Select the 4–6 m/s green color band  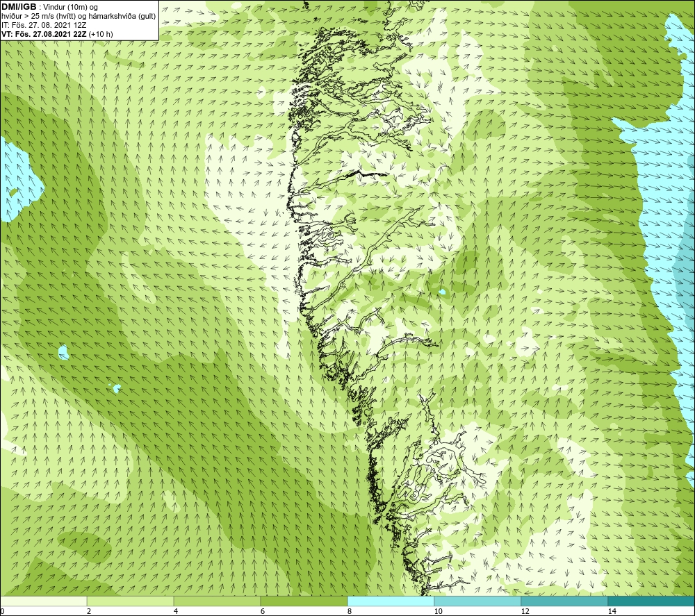pos(217,601)
